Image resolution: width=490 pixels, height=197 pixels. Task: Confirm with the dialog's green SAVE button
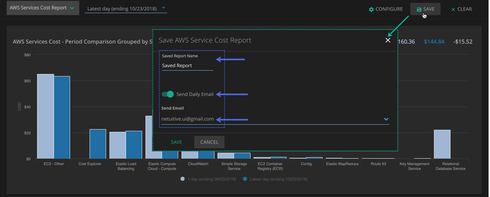point(176,142)
